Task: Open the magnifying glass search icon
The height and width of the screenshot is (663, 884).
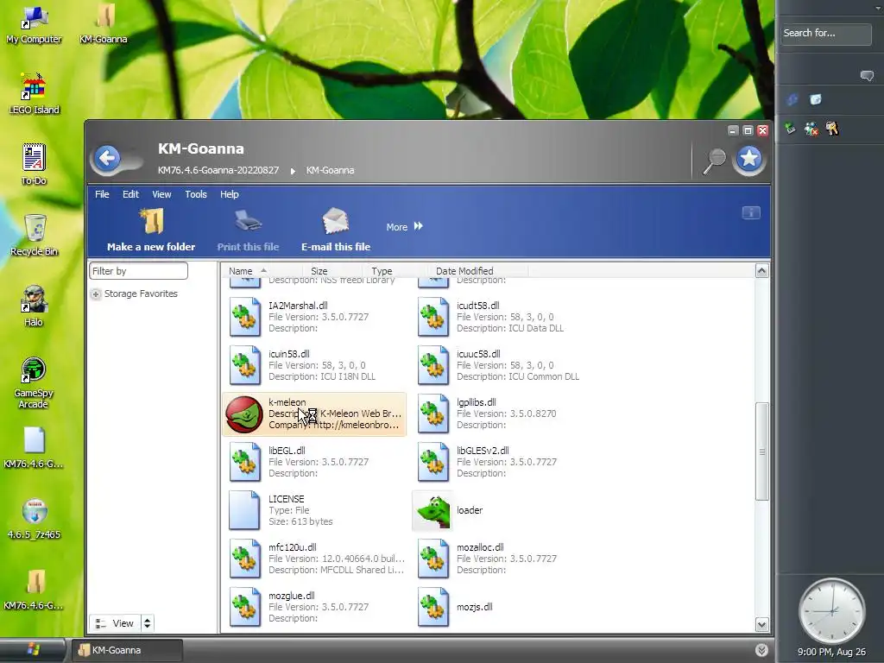Action: [x=714, y=161]
